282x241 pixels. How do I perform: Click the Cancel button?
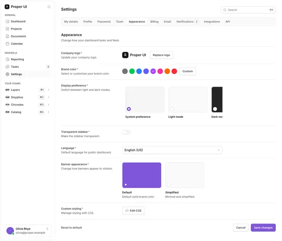tap(241, 227)
